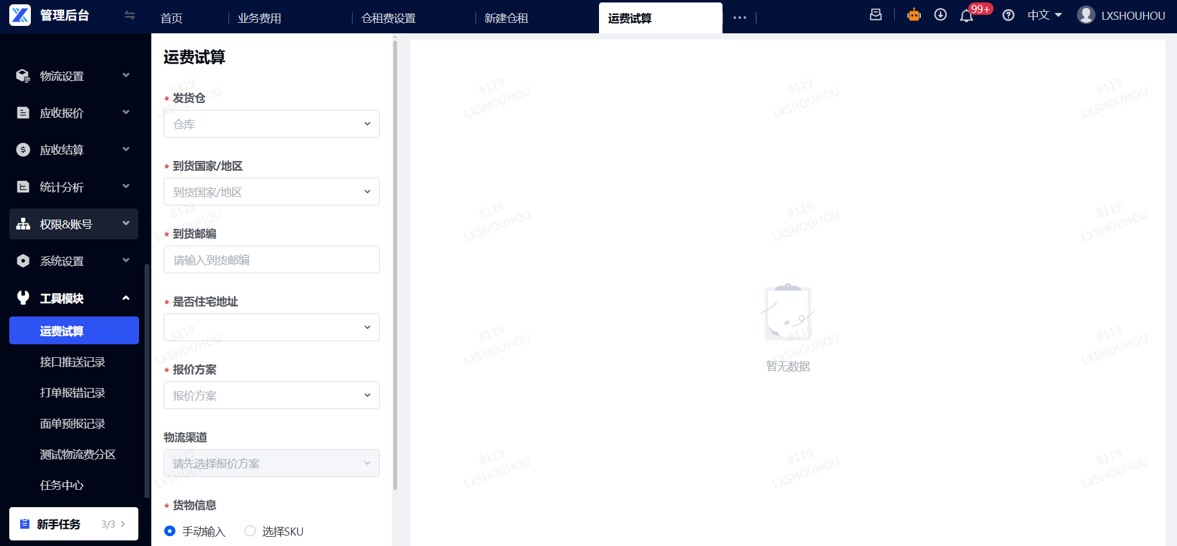
Task: Click the 应收结算 dollar icon
Action: pos(23,150)
